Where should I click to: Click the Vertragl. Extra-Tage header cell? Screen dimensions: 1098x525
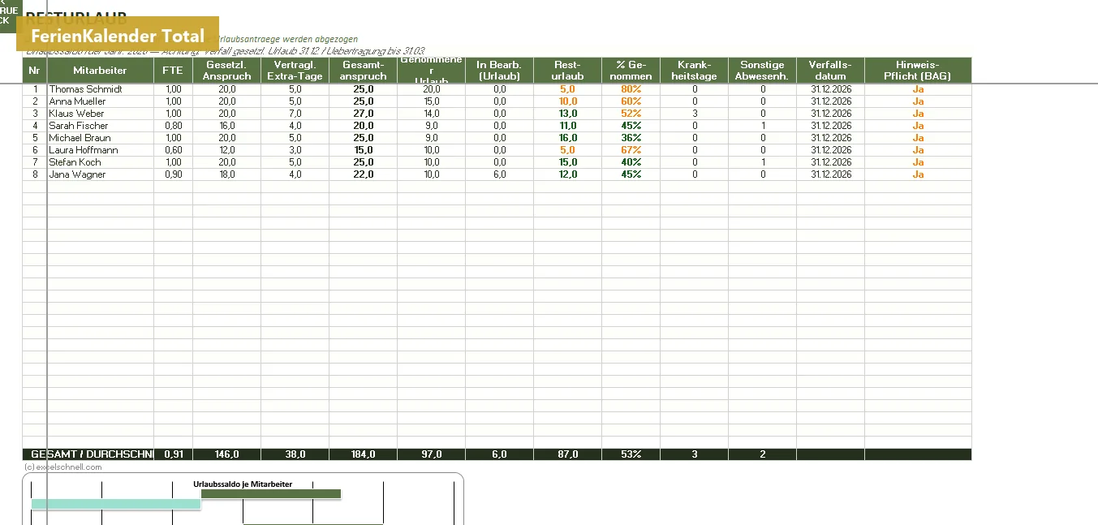pyautogui.click(x=295, y=71)
